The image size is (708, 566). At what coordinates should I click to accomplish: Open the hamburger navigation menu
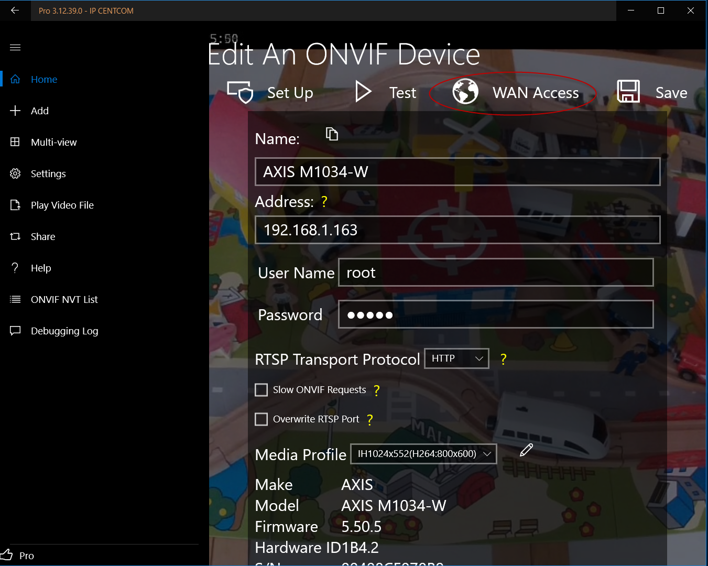click(15, 47)
